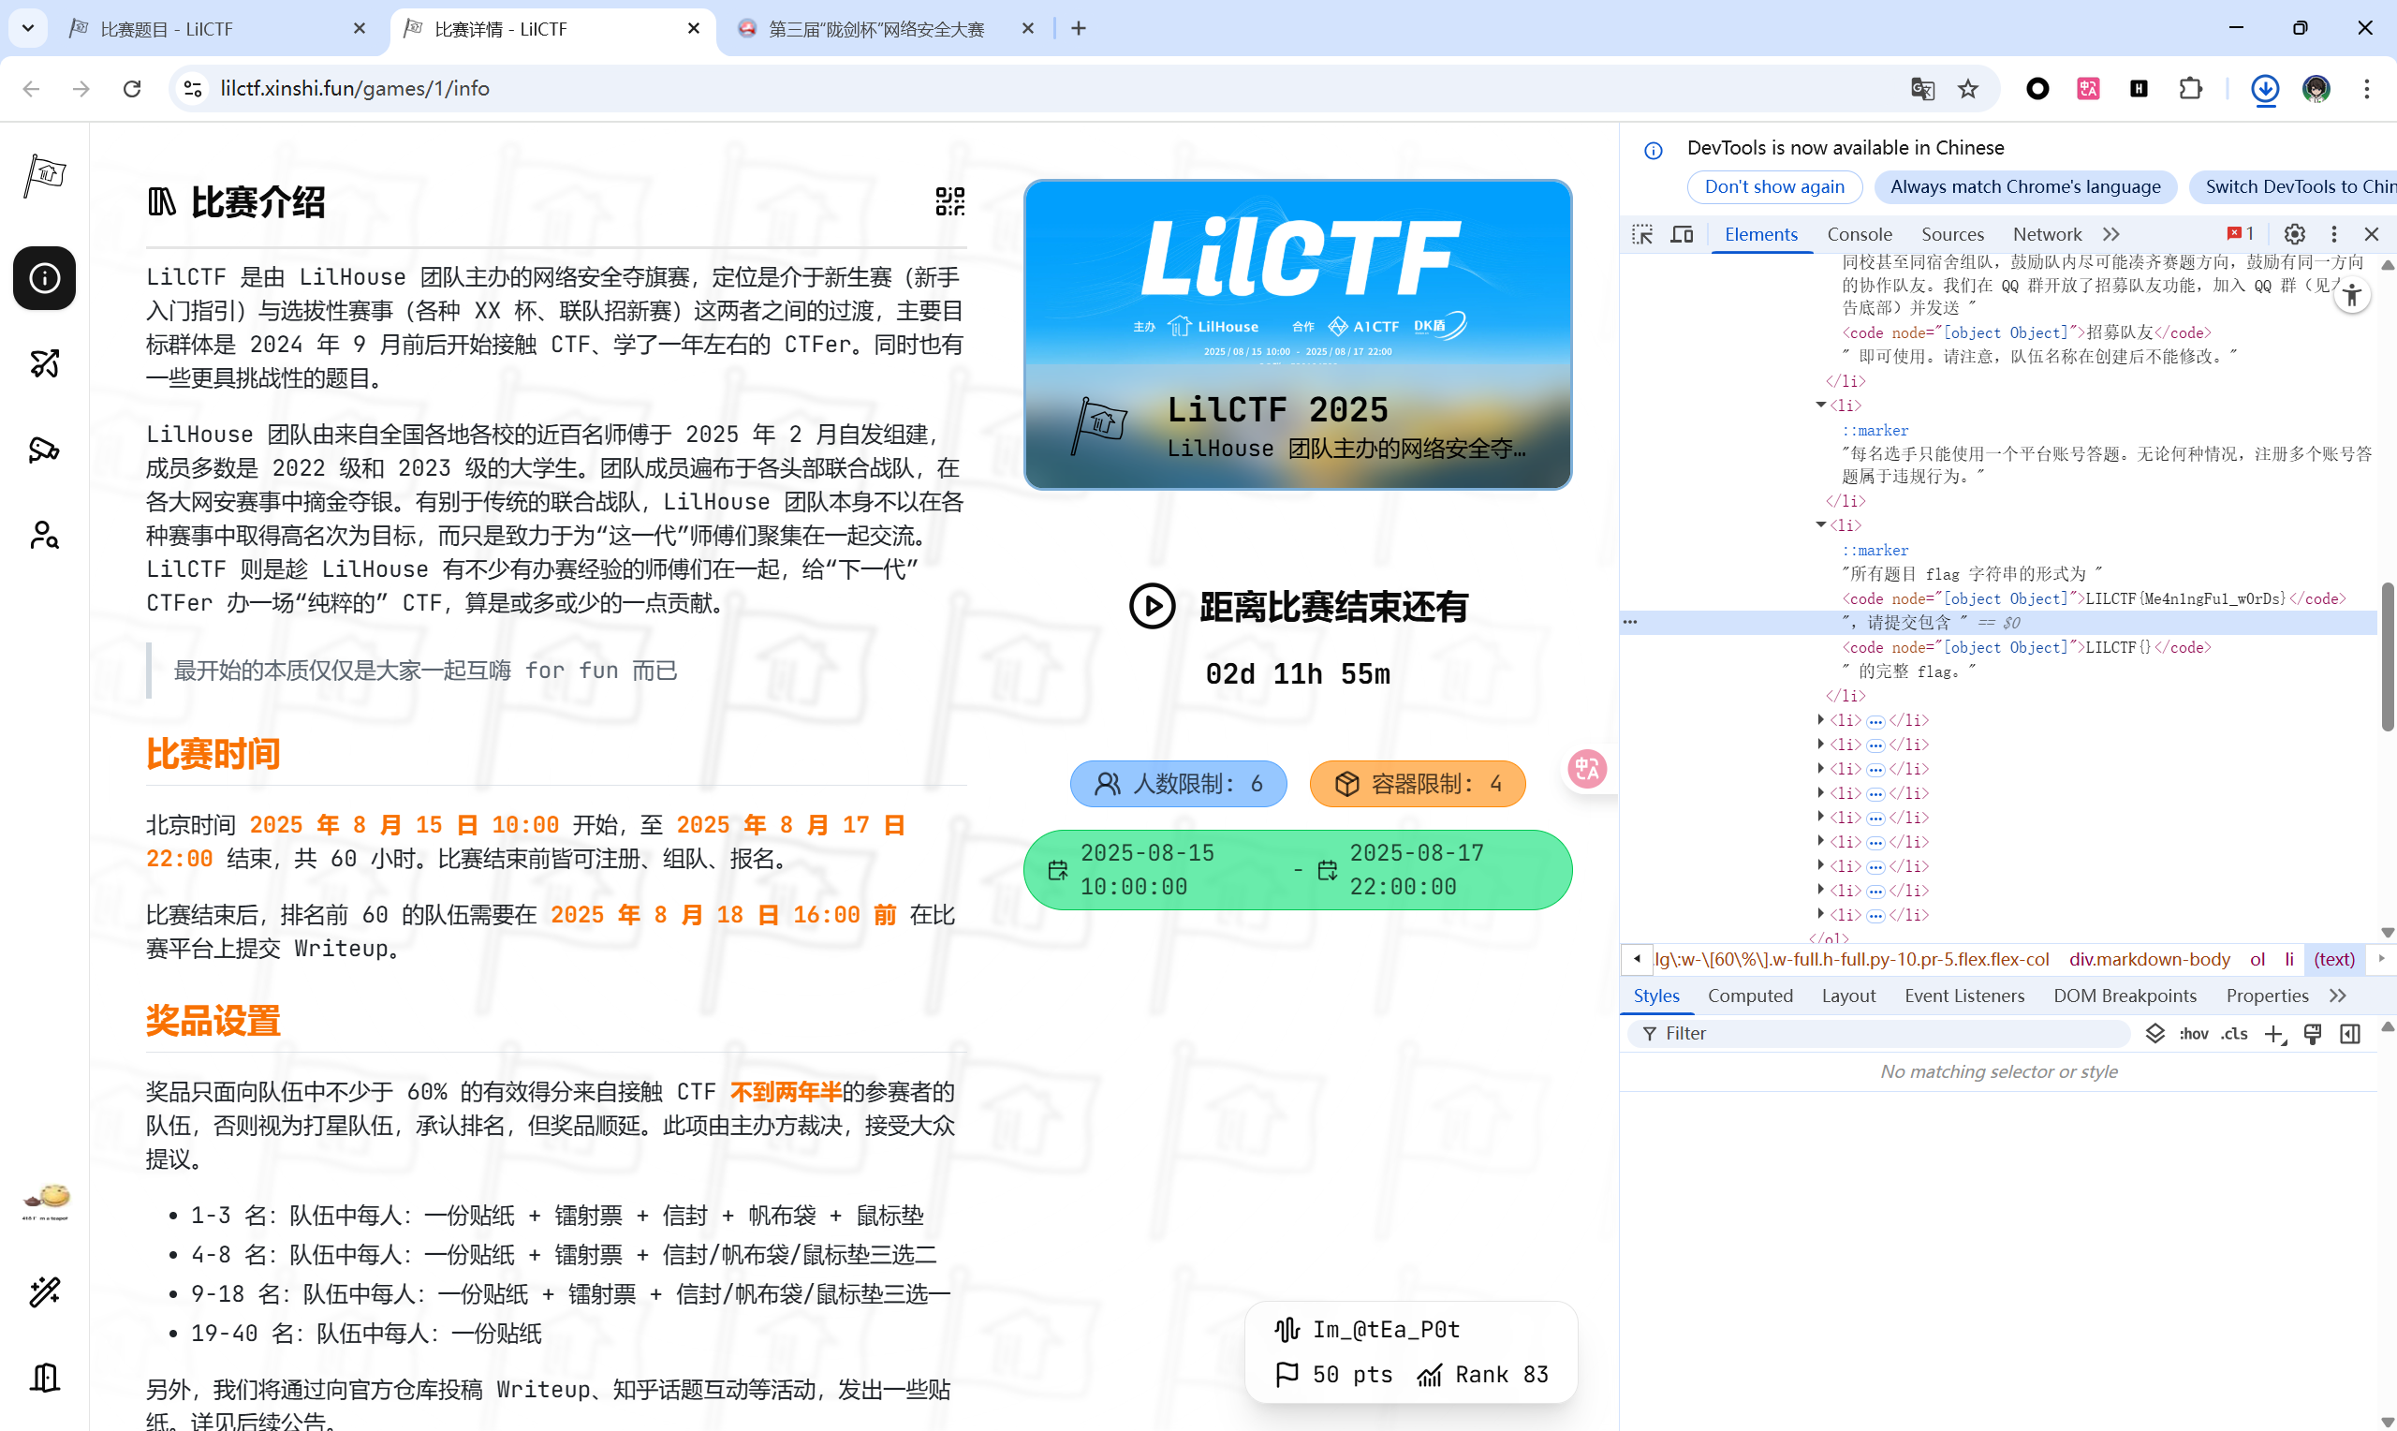
Task: Click the QR code icon beside 比赛介绍
Action: pos(949,201)
